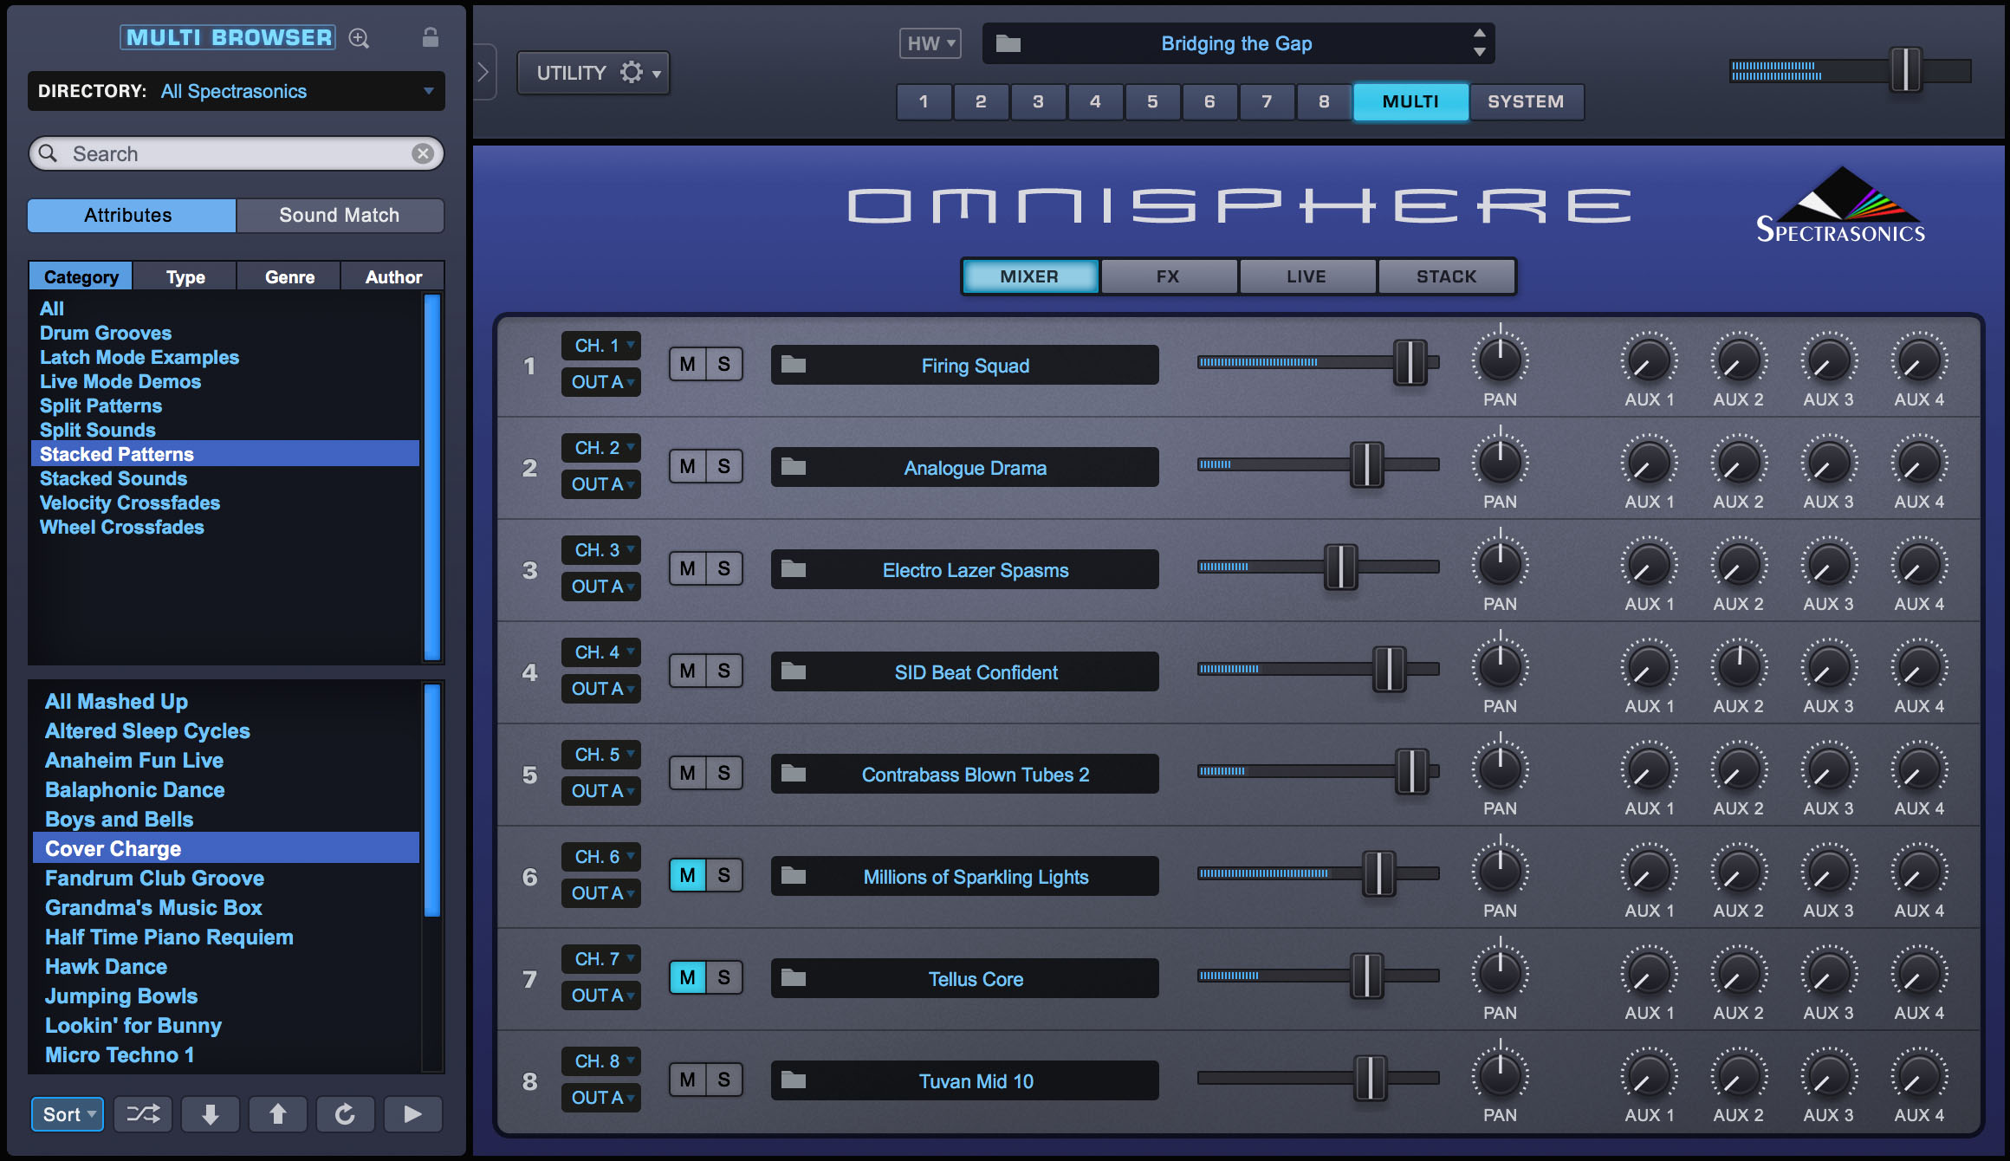Mute channel 7 Tellus Core
This screenshot has width=2010, height=1161.
click(688, 980)
